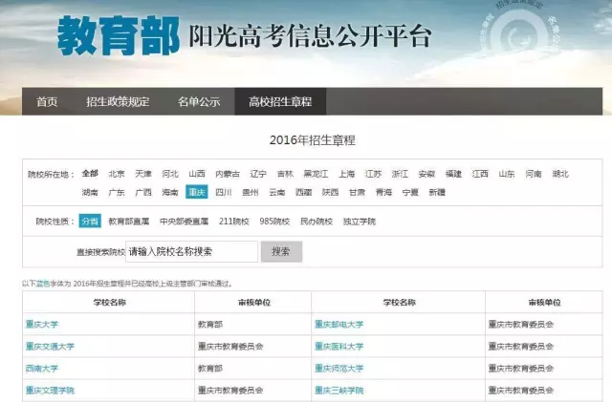Select 黑龙江 in location filter

click(x=316, y=174)
